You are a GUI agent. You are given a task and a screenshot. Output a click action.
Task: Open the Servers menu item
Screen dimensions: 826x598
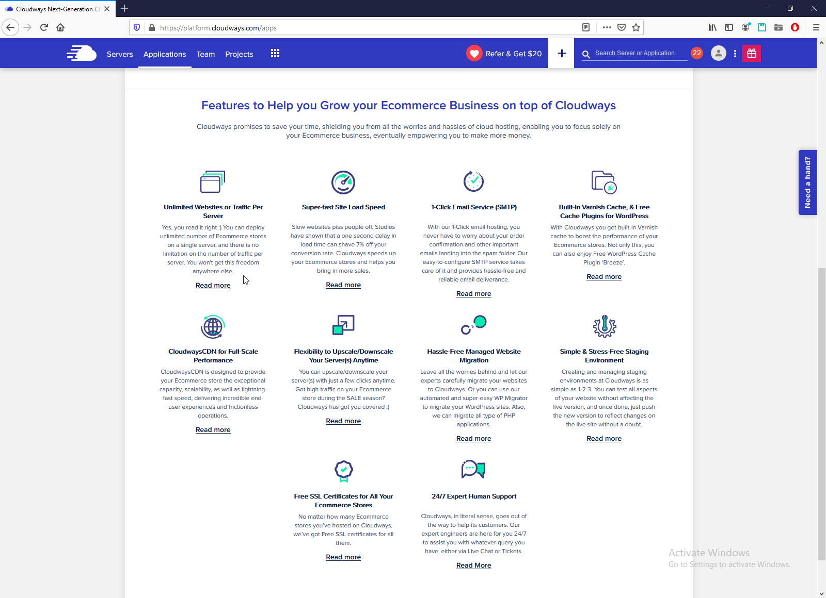[120, 54]
